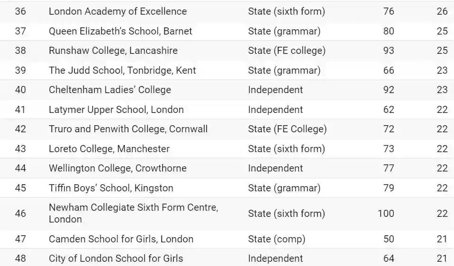Click City of London School for Girls

coord(116,258)
